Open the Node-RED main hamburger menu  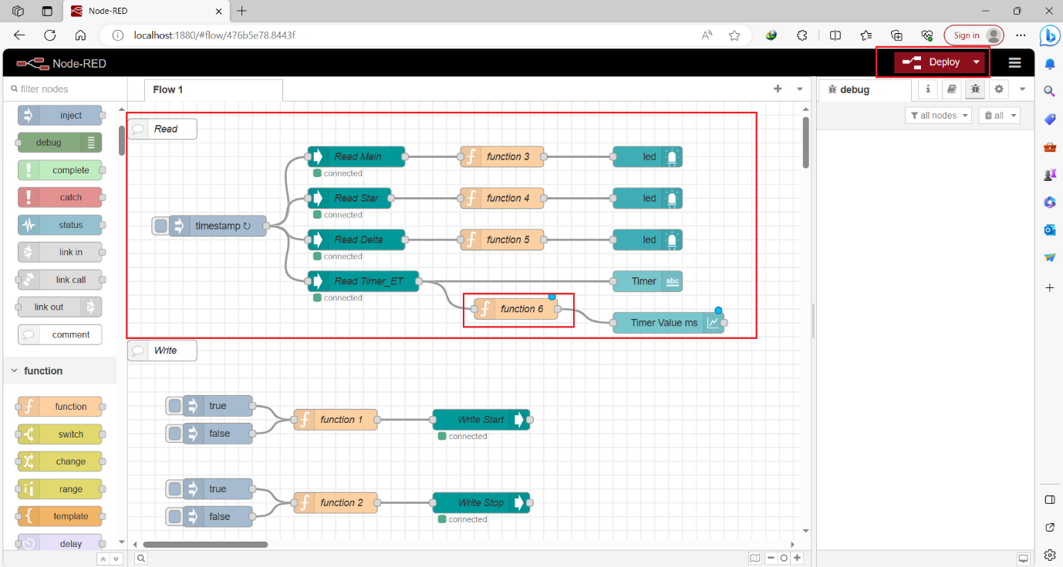click(1014, 62)
